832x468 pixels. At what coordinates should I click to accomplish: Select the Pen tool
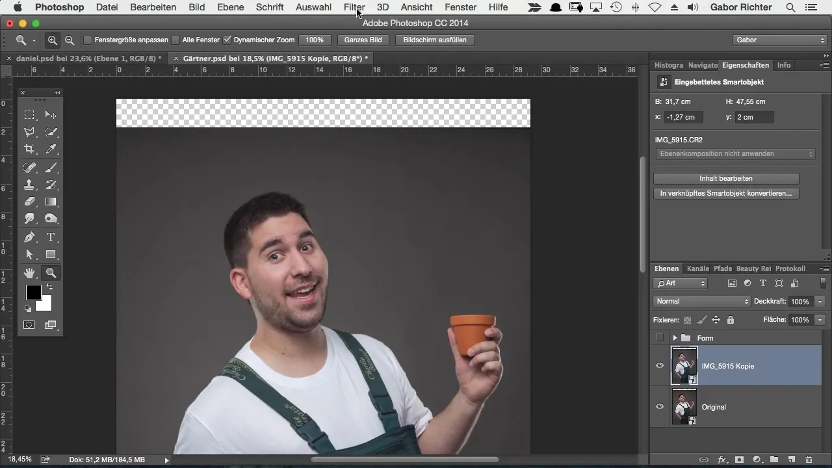pos(29,237)
